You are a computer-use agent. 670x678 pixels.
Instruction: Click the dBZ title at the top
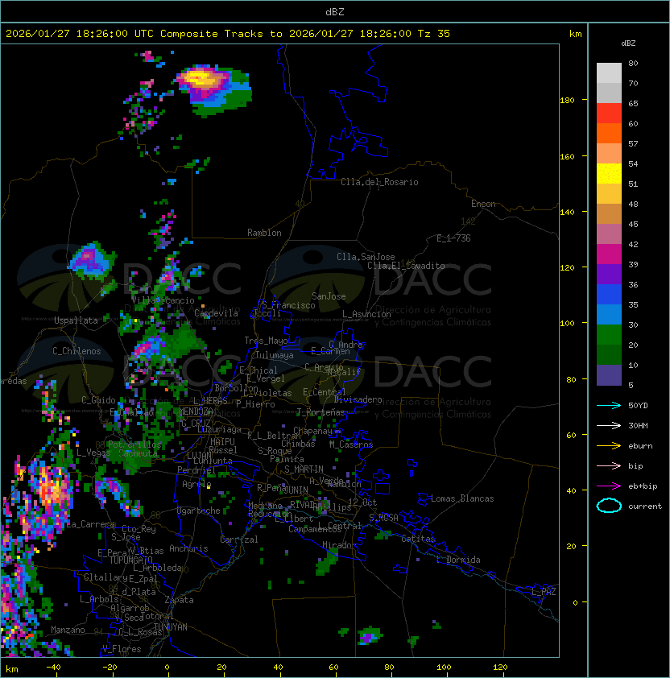pos(335,11)
